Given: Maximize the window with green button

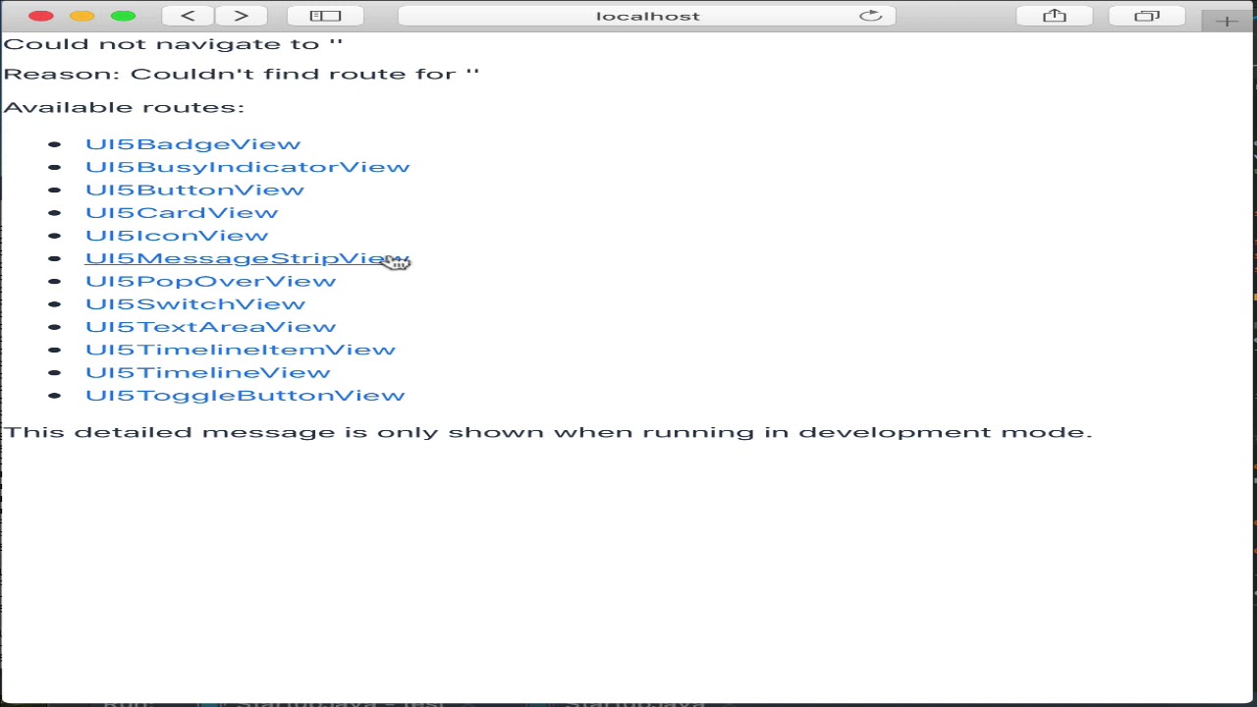Looking at the screenshot, I should [x=124, y=16].
